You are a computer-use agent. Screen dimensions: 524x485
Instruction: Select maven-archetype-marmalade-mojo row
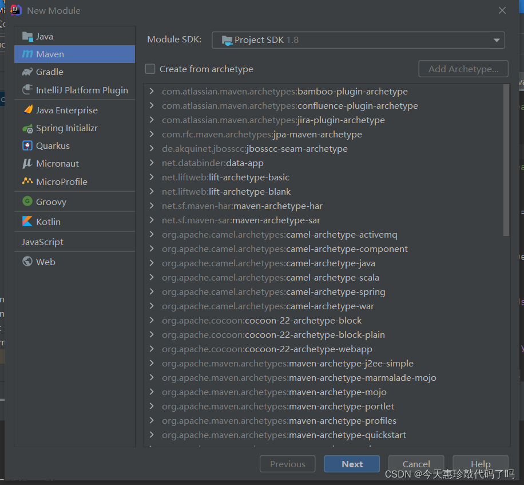(324, 377)
